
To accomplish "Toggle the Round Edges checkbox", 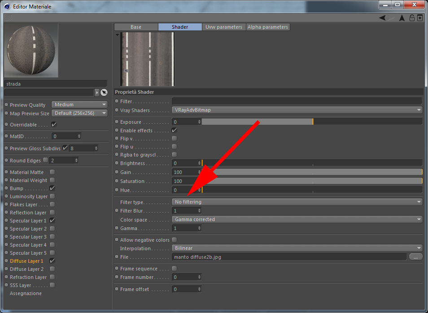I will coord(46,160).
